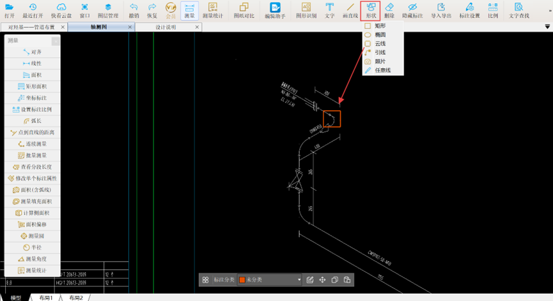This screenshot has height=301, width=553.
Task: Click the VIP 会员 badge
Action: (171, 8)
